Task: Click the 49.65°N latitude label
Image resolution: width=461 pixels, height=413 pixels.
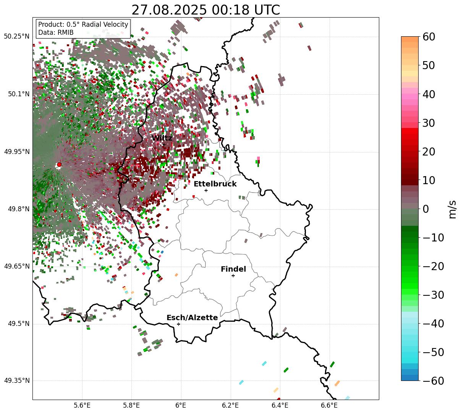Action: coord(16,266)
